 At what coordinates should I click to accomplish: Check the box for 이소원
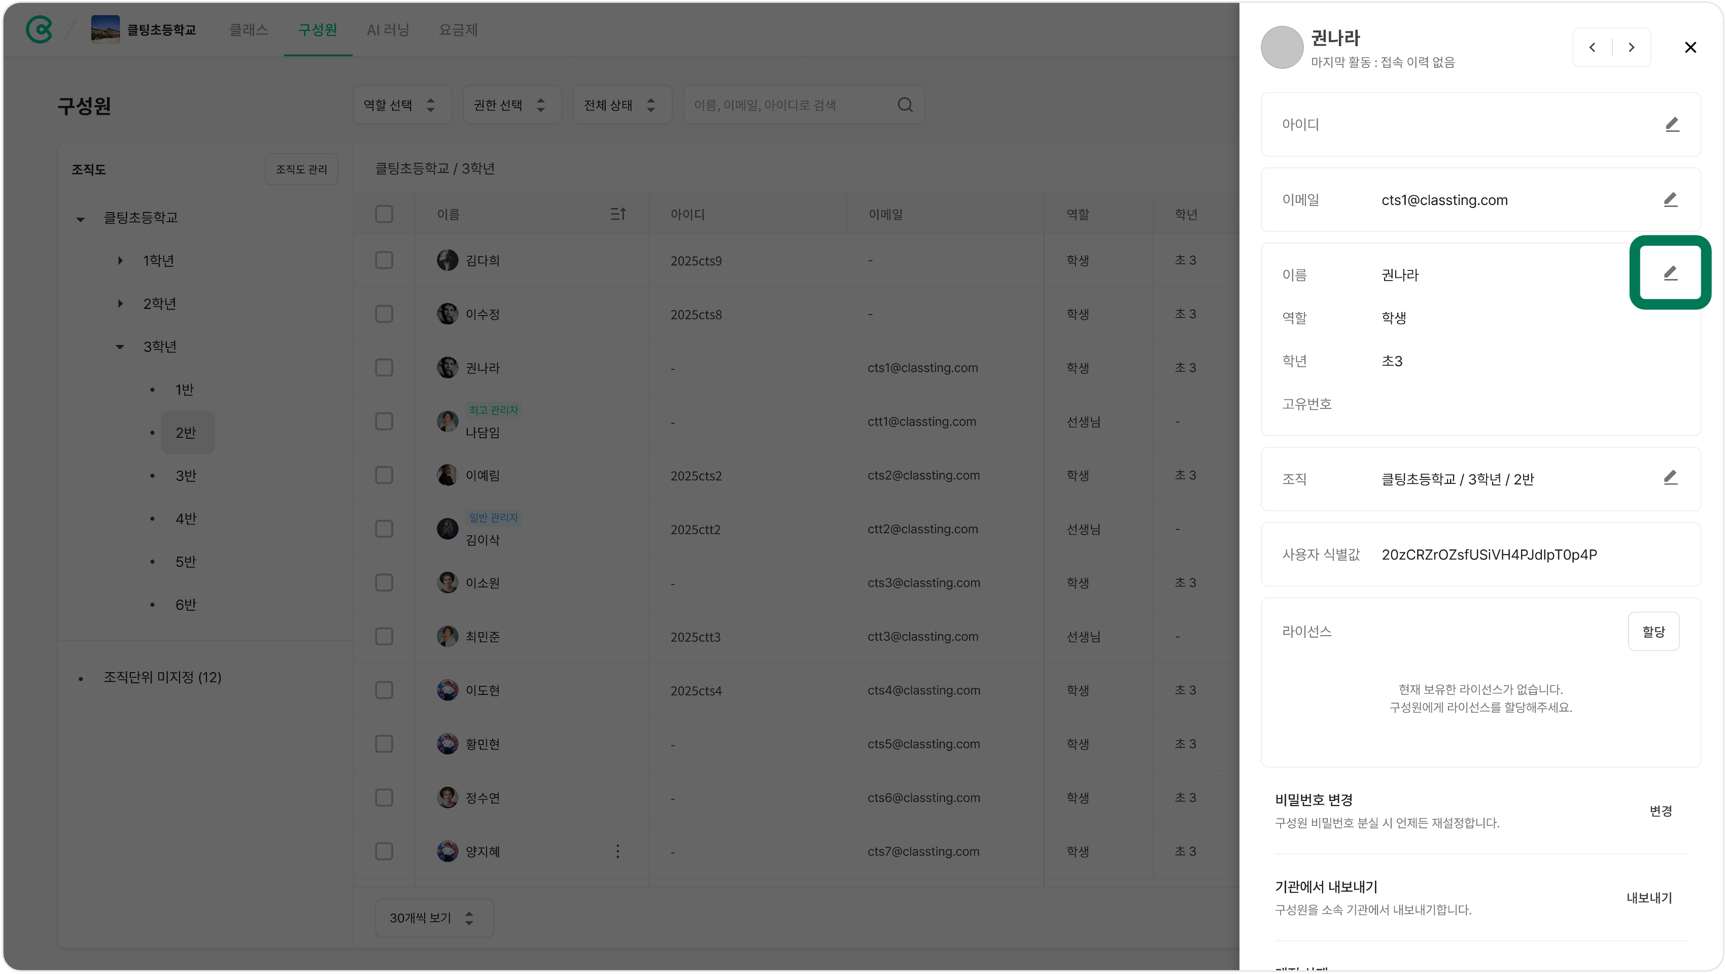click(384, 582)
